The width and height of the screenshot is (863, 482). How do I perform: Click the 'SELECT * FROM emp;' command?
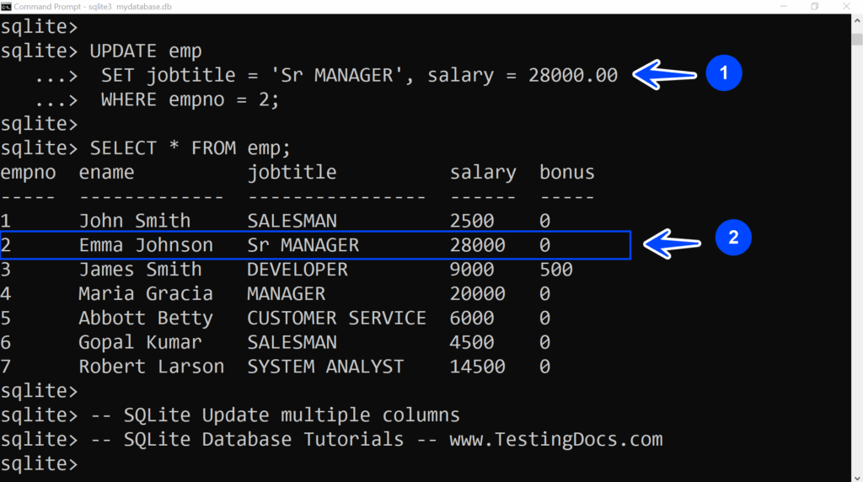[x=190, y=148]
